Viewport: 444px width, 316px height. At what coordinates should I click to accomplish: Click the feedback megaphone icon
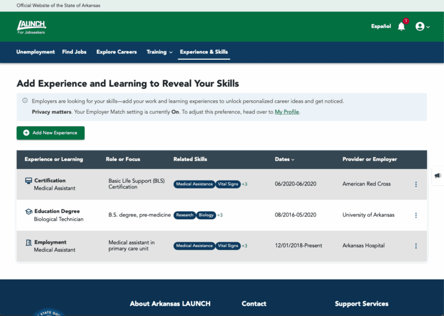tap(437, 176)
